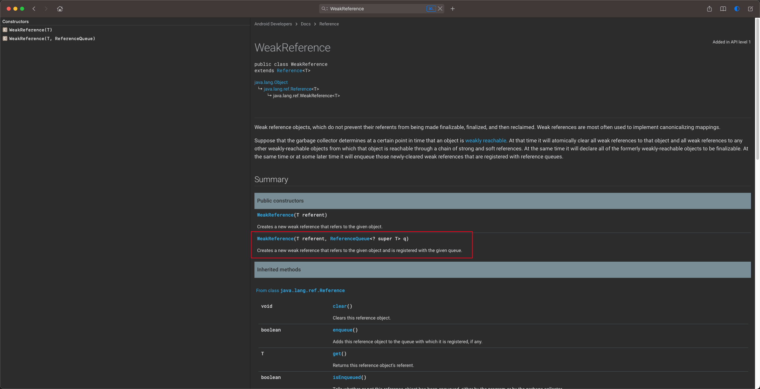The image size is (760, 389).
Task: Open java.lang.ref.Reference inherited class link
Action: 312,290
